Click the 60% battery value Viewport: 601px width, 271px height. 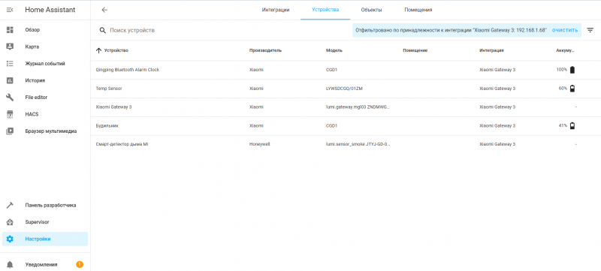point(563,89)
